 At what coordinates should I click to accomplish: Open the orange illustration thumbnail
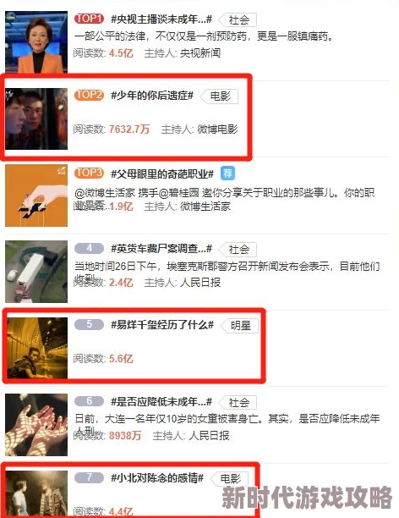coord(36,196)
